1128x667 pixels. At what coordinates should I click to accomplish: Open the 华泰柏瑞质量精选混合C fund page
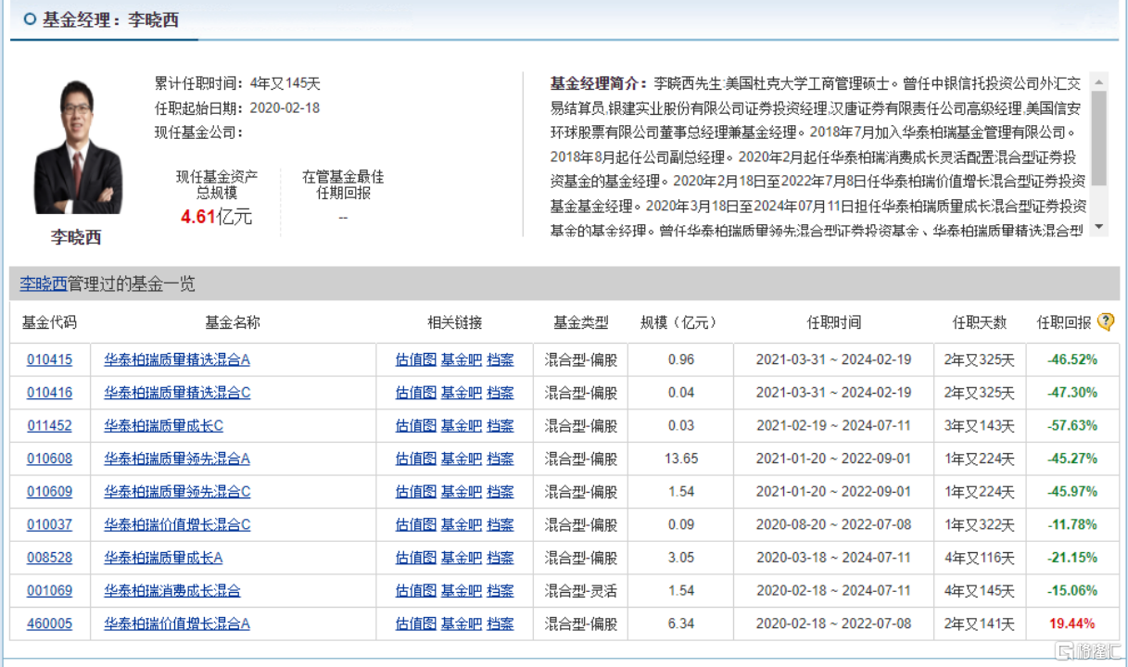point(177,393)
